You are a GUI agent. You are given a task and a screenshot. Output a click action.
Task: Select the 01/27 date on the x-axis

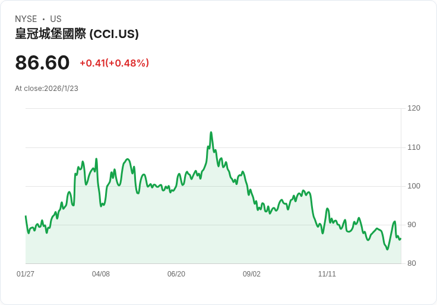point(26,274)
